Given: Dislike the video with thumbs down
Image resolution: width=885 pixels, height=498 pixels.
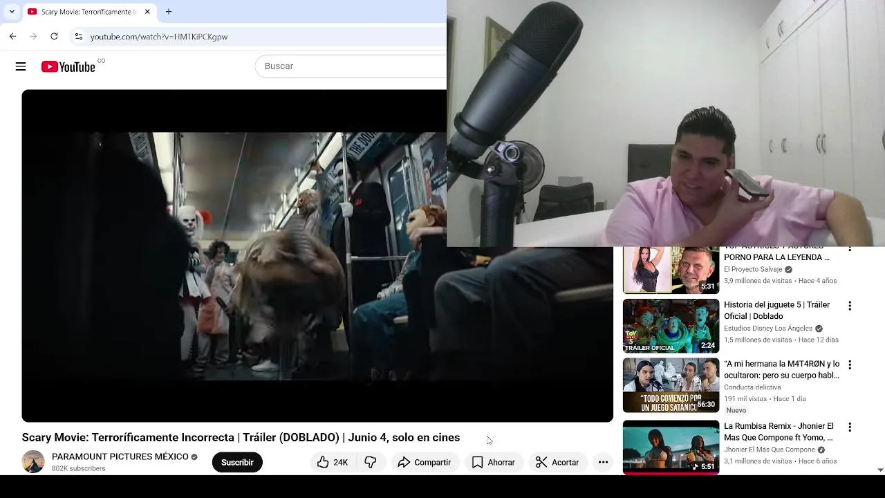Looking at the screenshot, I should pyautogui.click(x=371, y=462).
